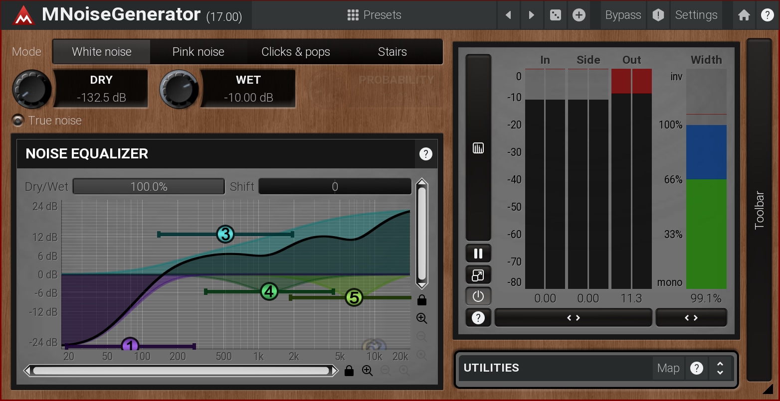
Task: Click the zoom-in magnifier beside graph
Action: [421, 318]
